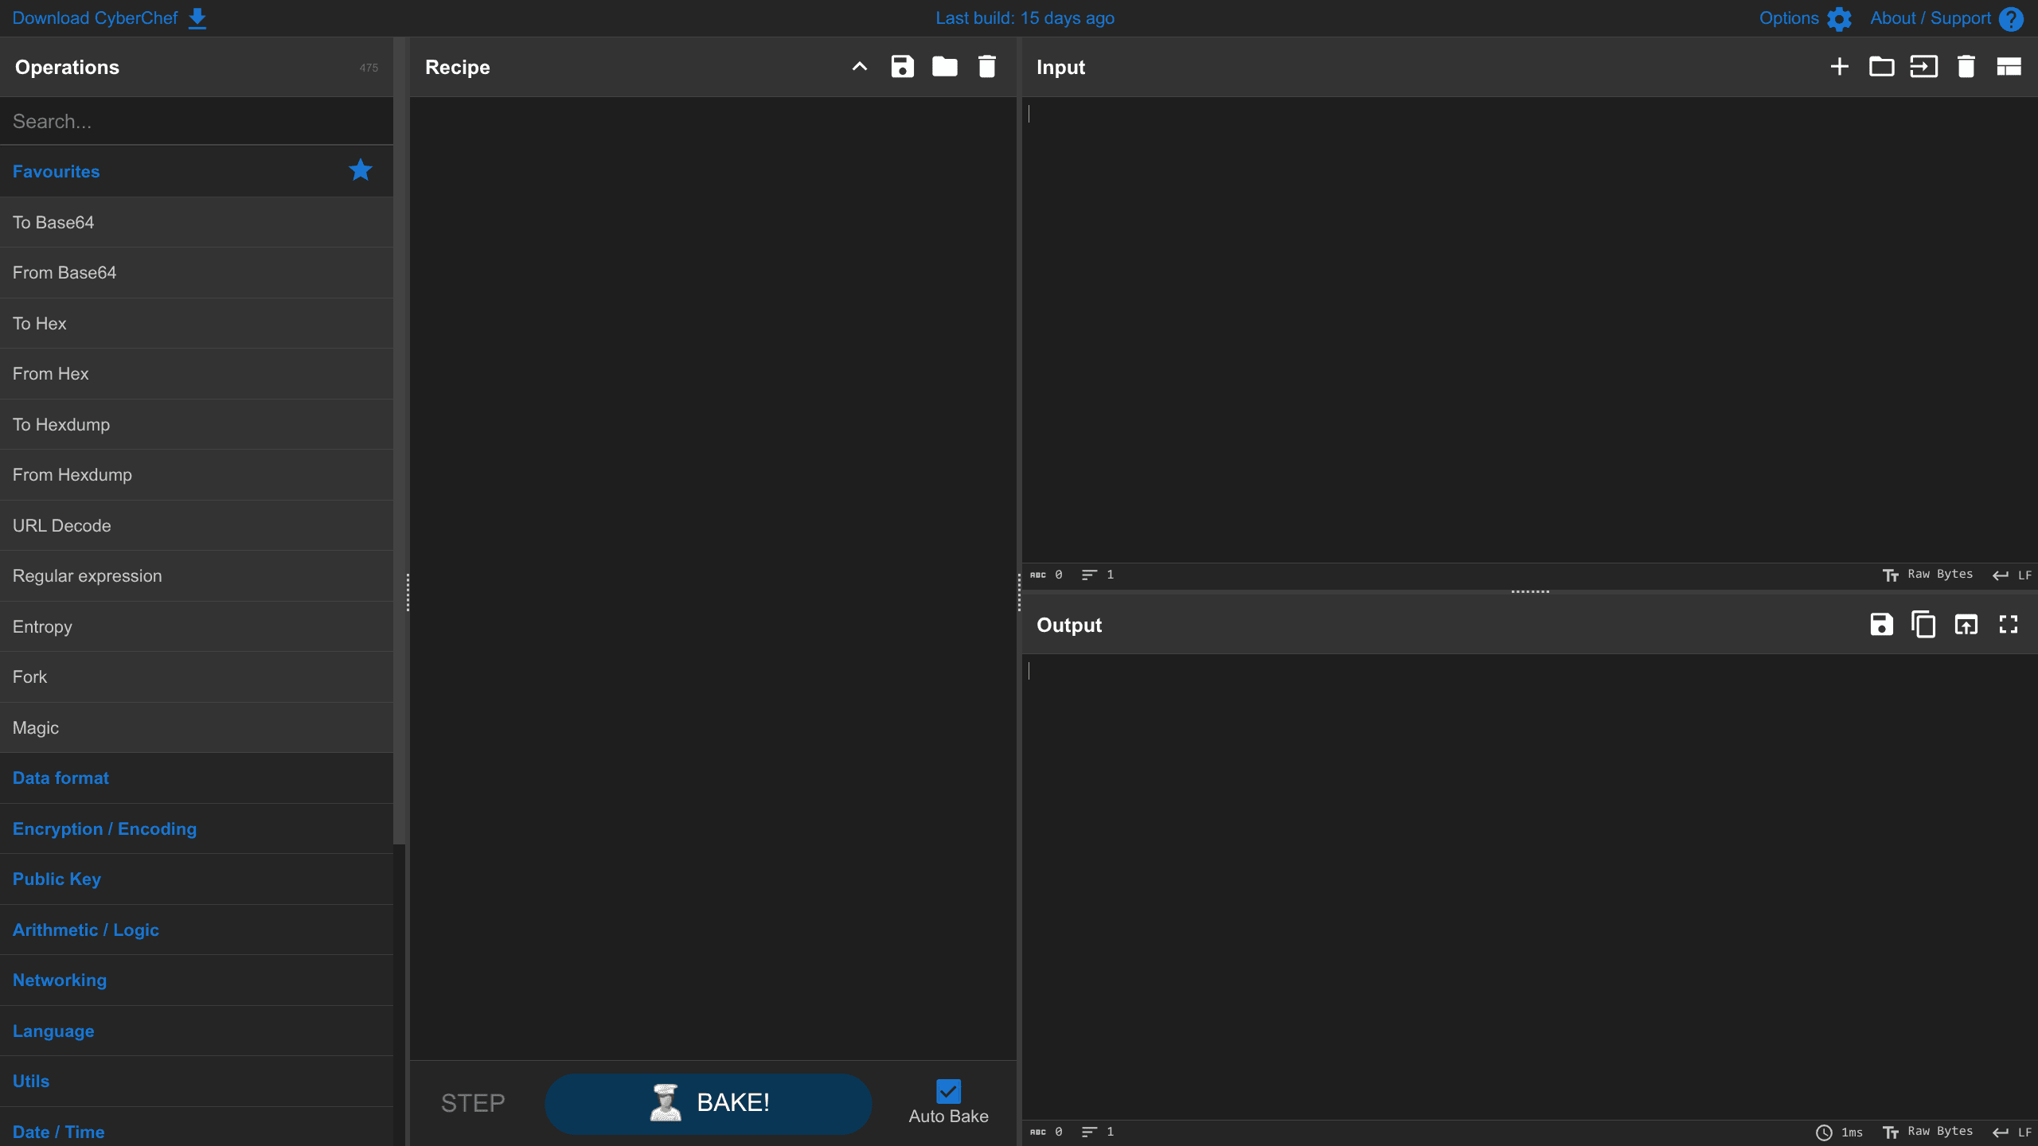Maximise the output pane icon

point(2009,625)
